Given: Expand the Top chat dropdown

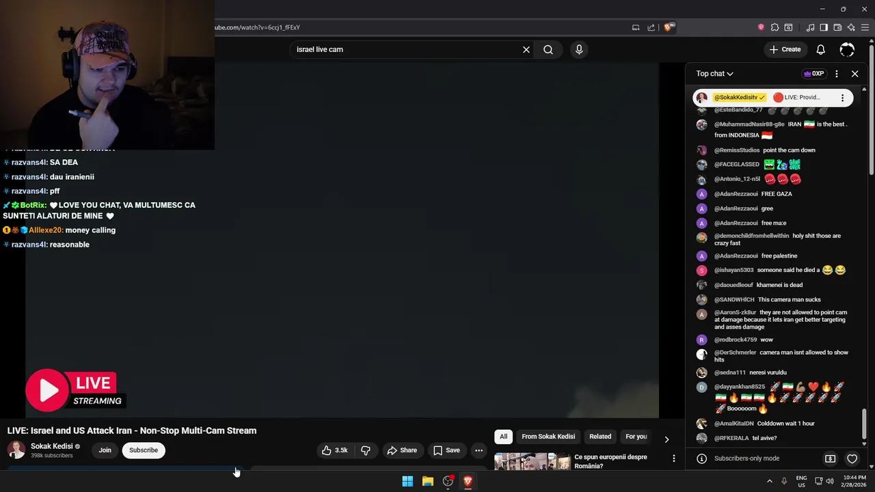Looking at the screenshot, I should (x=714, y=74).
